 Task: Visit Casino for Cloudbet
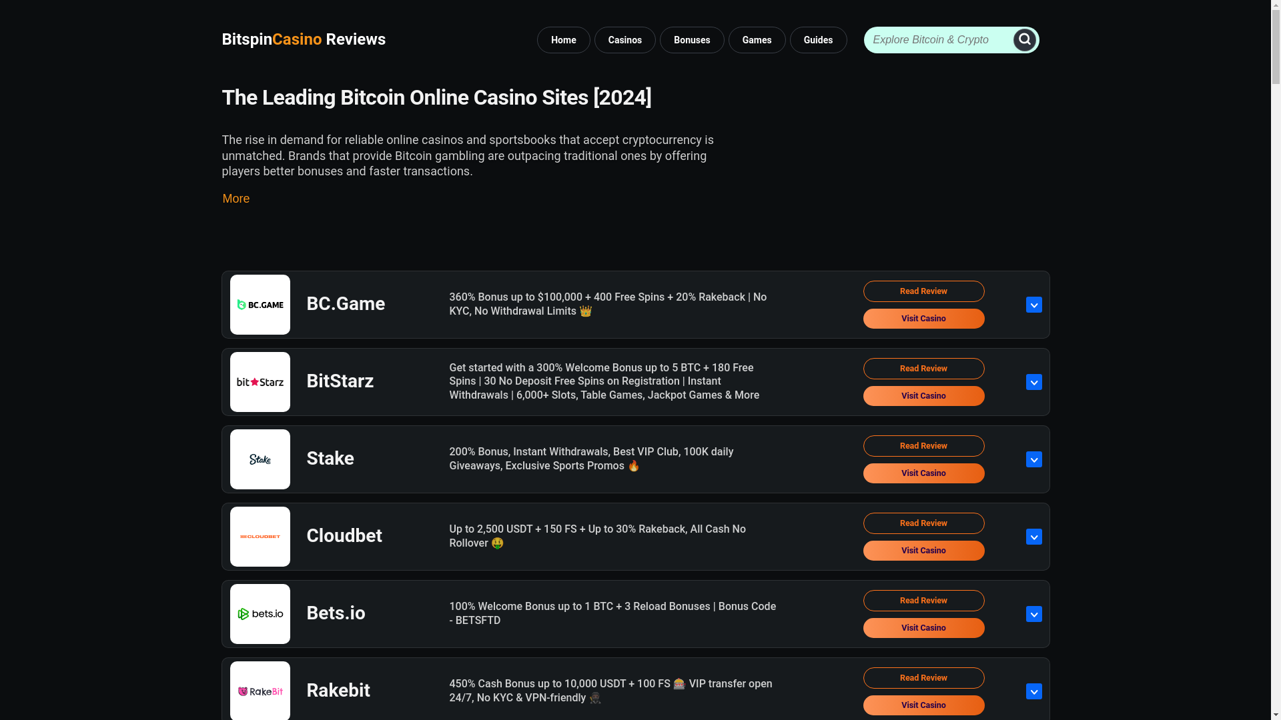[x=924, y=551]
